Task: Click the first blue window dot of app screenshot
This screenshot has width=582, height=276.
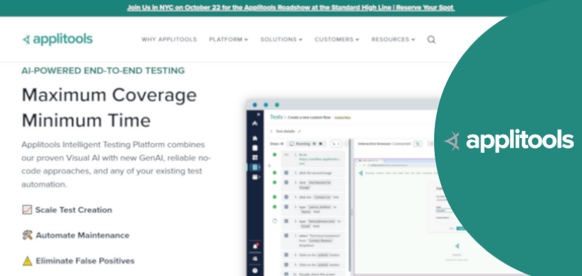Action: tap(255, 105)
